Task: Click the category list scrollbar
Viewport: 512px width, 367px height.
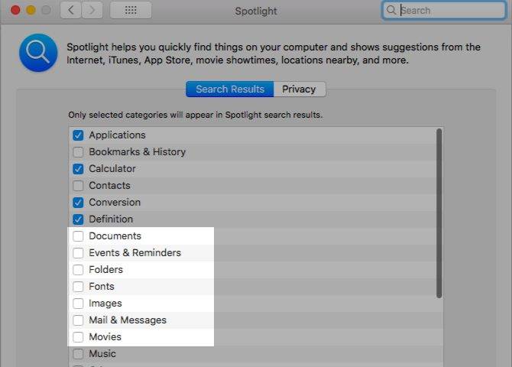Action: coord(439,213)
